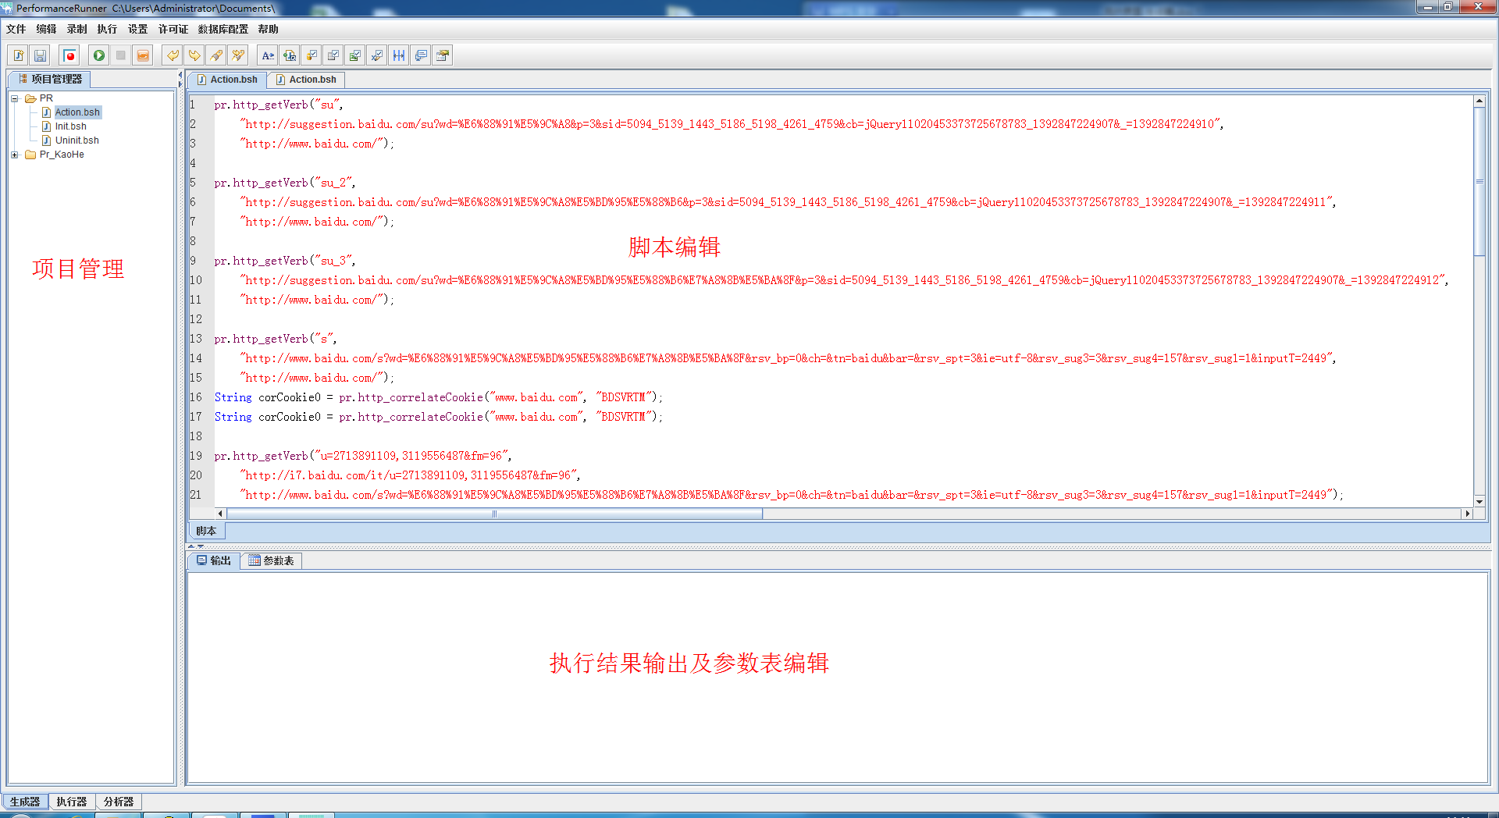
Task: Click the orange loop toolbar icon
Action: pyautogui.click(x=143, y=55)
